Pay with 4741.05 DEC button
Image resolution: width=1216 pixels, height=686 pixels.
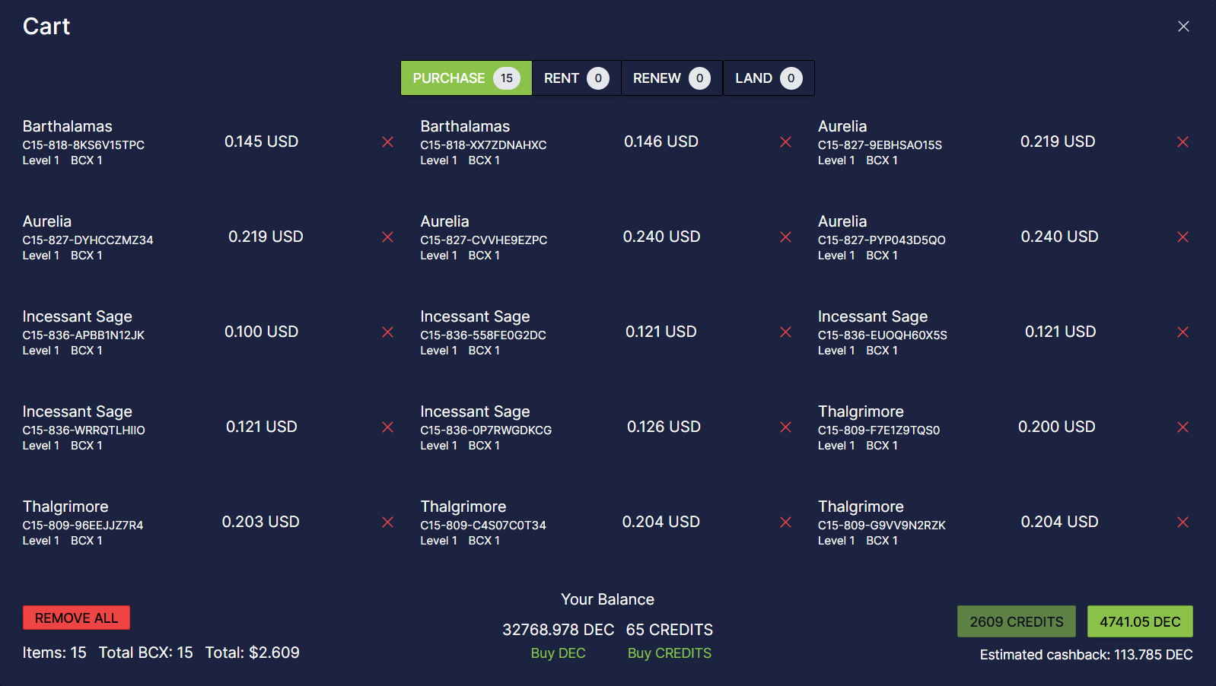point(1139,622)
